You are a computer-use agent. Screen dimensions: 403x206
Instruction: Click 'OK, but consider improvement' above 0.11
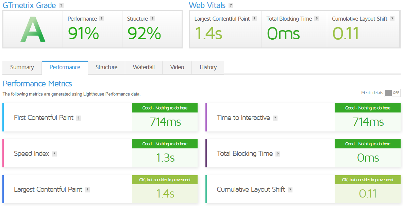tap(368, 180)
